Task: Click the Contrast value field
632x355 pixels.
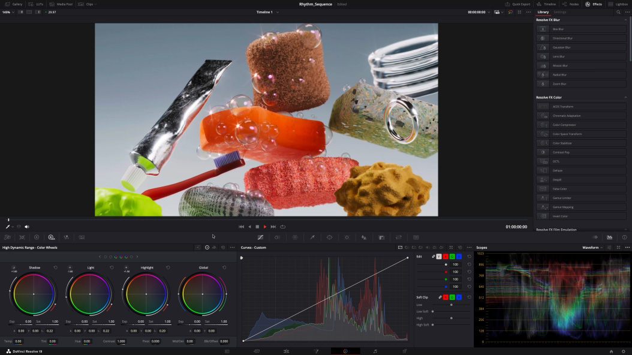Action: pos(121,341)
